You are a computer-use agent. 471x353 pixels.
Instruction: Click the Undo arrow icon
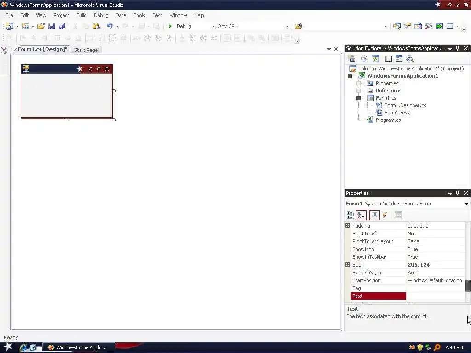tap(110, 26)
